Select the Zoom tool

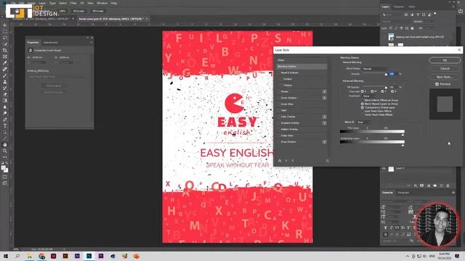[5, 151]
